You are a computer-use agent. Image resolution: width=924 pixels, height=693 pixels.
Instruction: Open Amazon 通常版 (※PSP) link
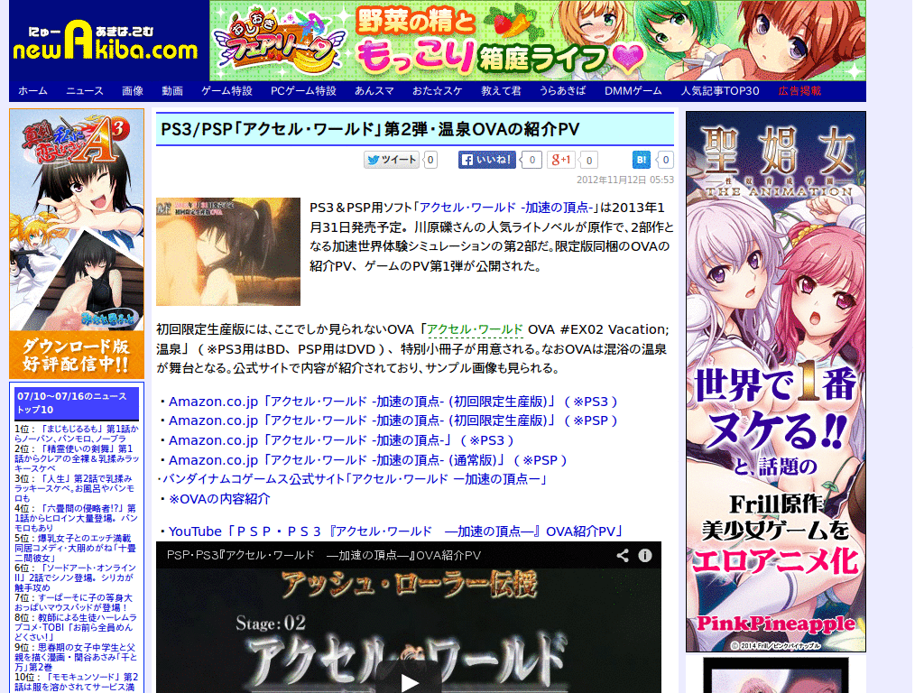point(368,460)
